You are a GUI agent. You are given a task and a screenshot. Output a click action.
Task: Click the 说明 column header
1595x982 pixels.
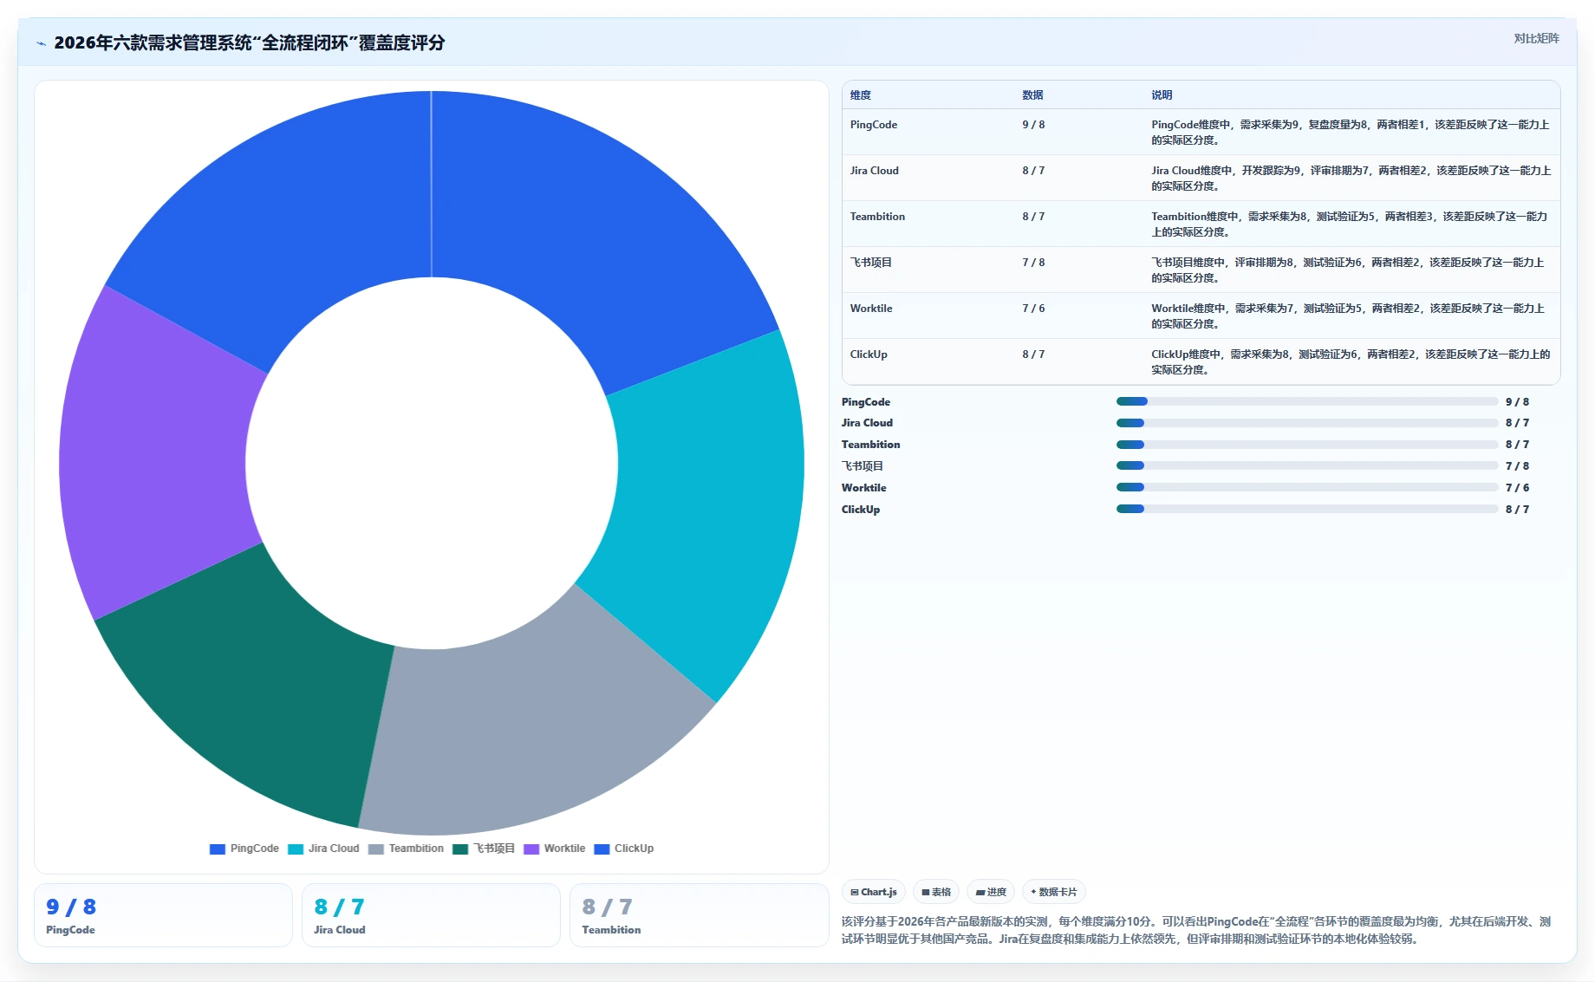pos(1162,95)
